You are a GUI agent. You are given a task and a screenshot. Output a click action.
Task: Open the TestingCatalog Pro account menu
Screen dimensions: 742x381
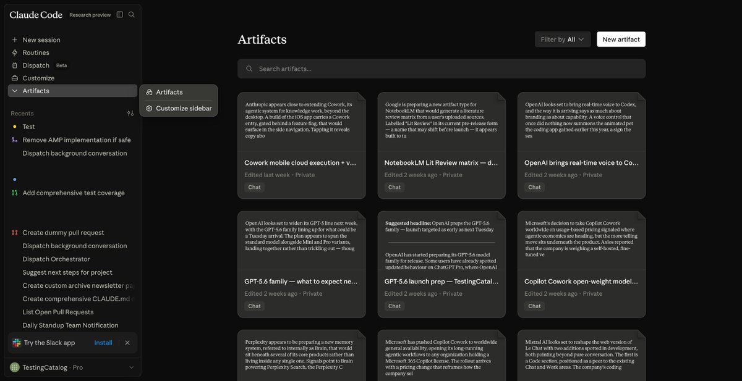(72, 367)
